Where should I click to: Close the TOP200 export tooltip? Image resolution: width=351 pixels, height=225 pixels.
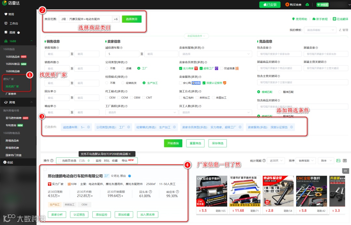[130, 154]
